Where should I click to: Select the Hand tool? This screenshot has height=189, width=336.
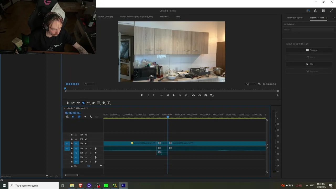(x=104, y=103)
